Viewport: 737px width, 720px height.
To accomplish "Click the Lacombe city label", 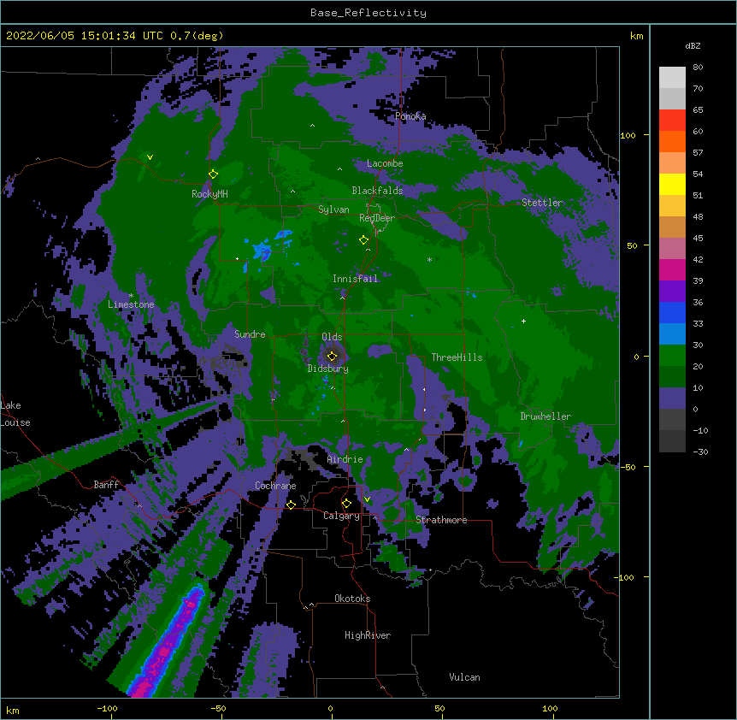I will [x=385, y=163].
